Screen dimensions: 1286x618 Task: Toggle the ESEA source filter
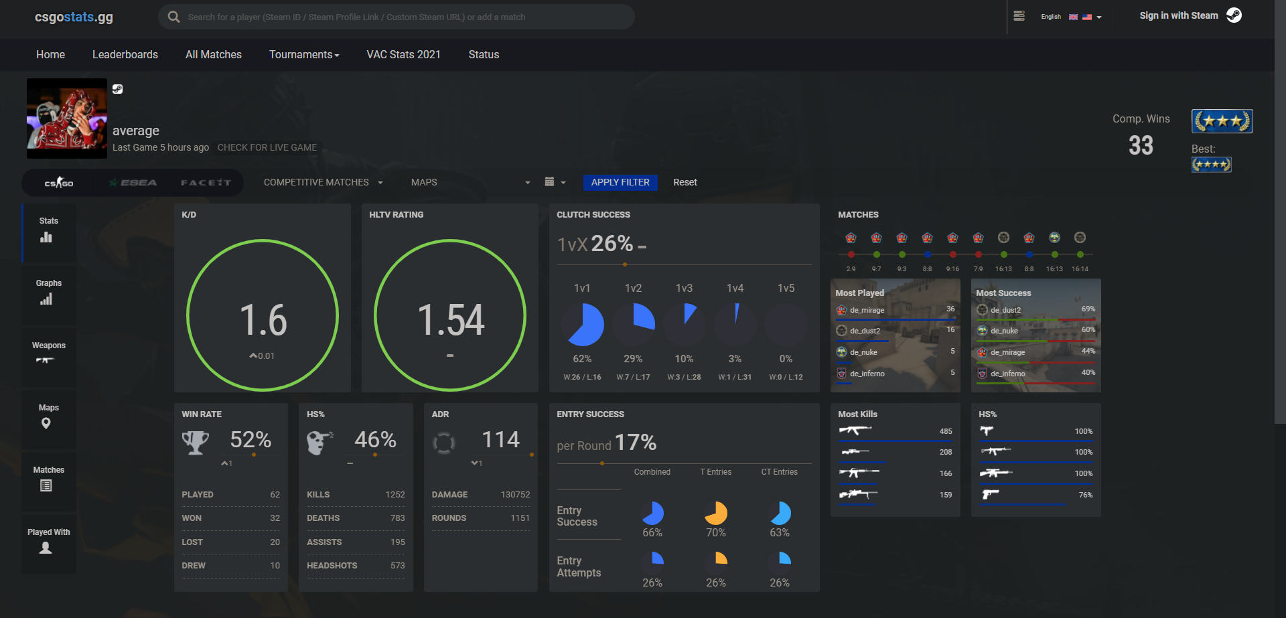click(133, 183)
